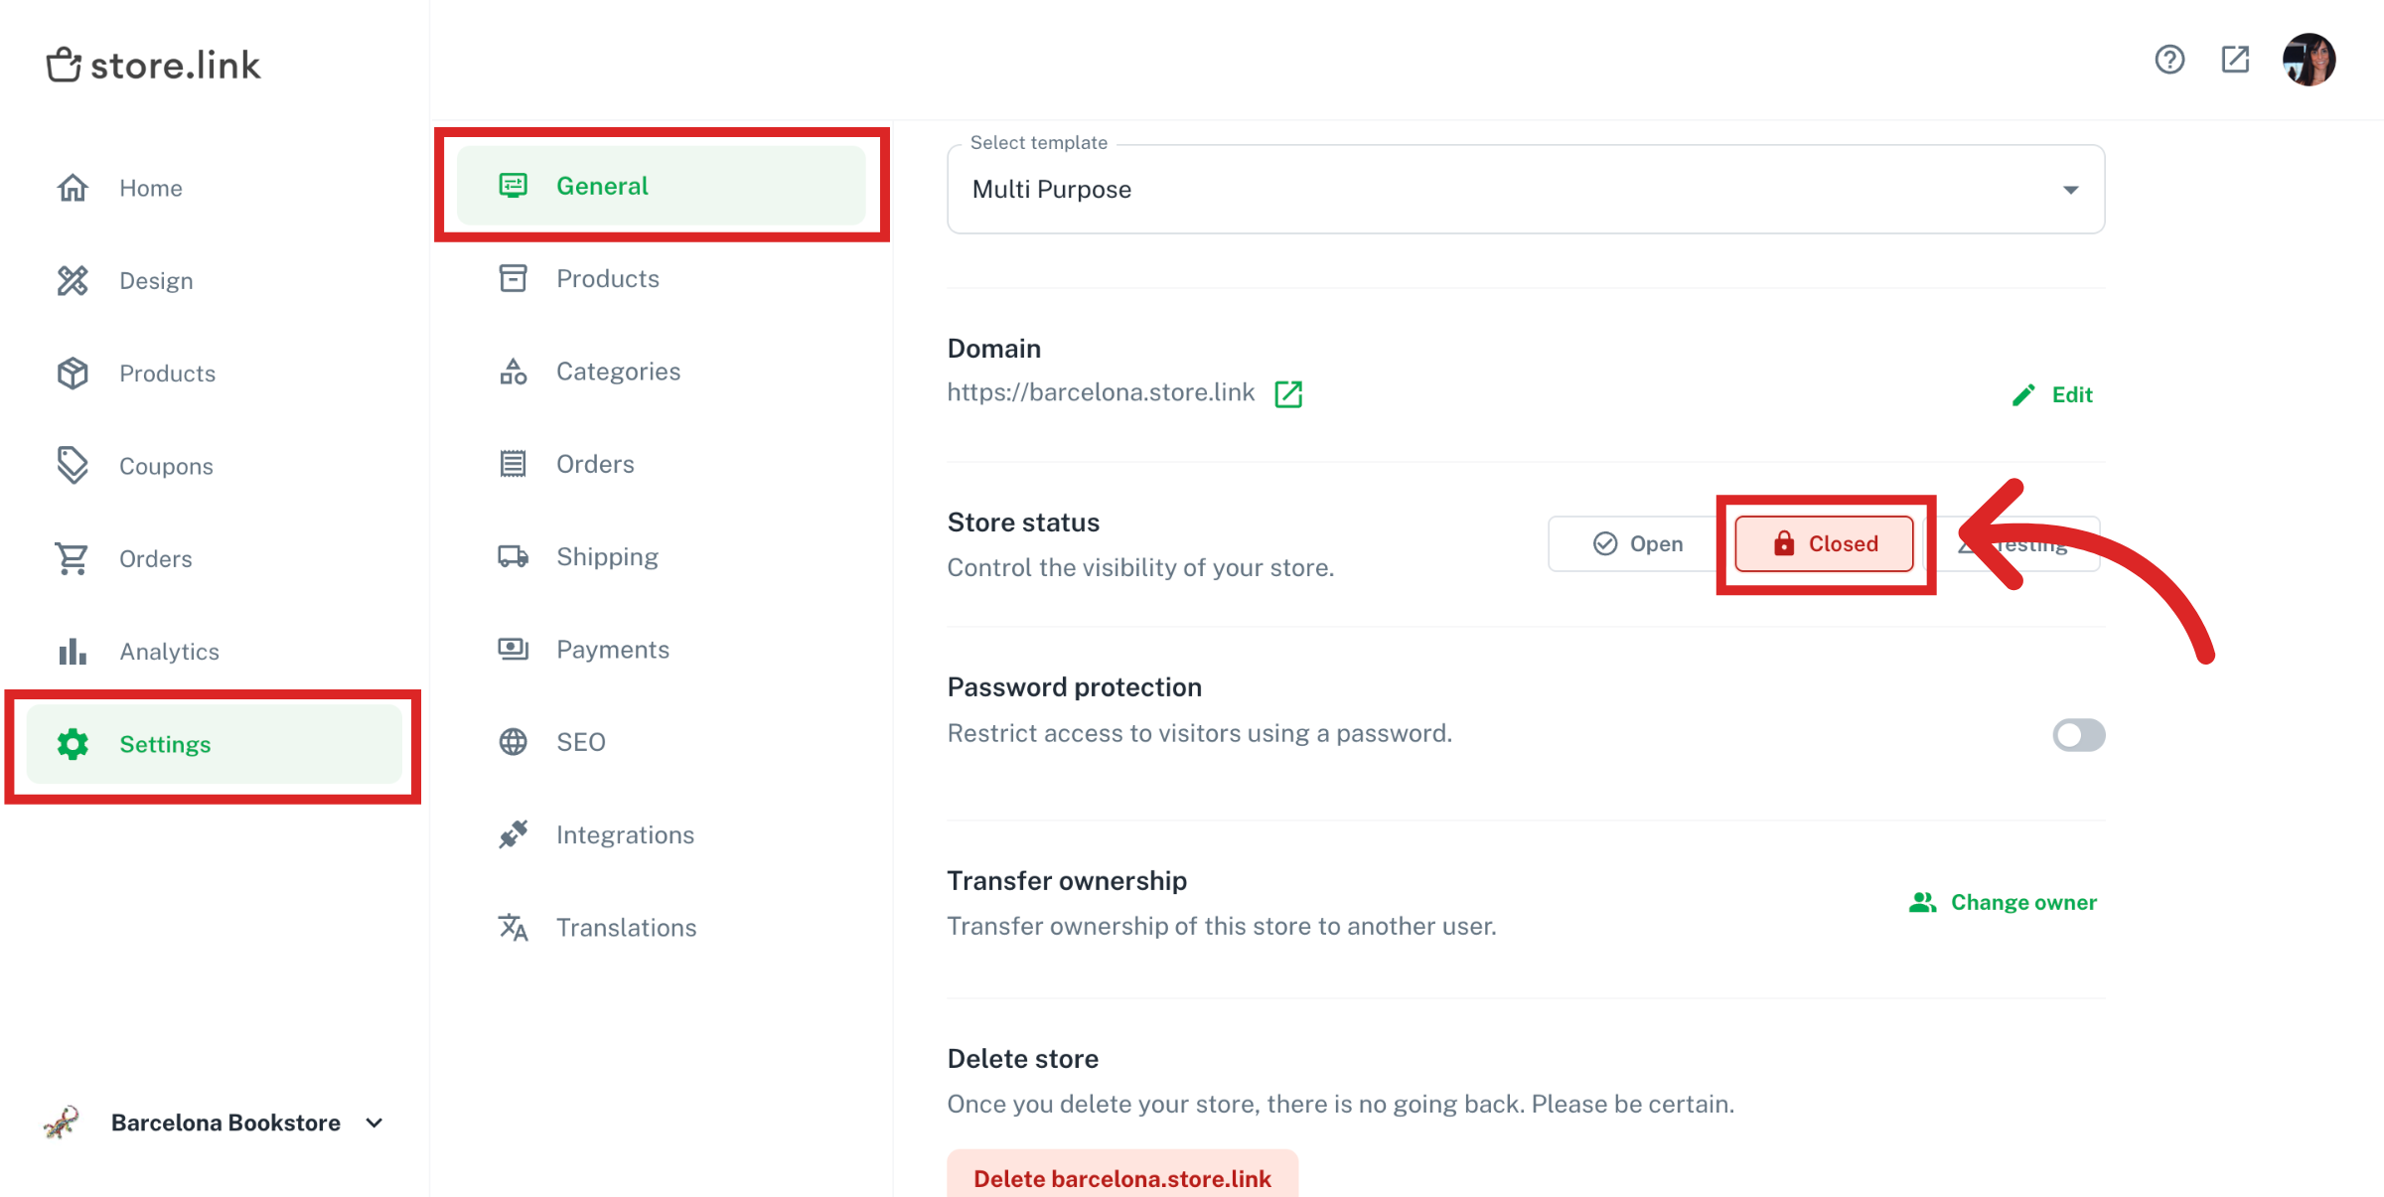
Task: Select the SEO settings icon
Action: tap(512, 741)
